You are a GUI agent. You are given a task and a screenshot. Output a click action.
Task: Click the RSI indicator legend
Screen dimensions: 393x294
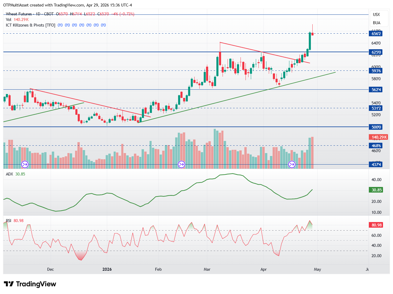[x=14, y=221]
